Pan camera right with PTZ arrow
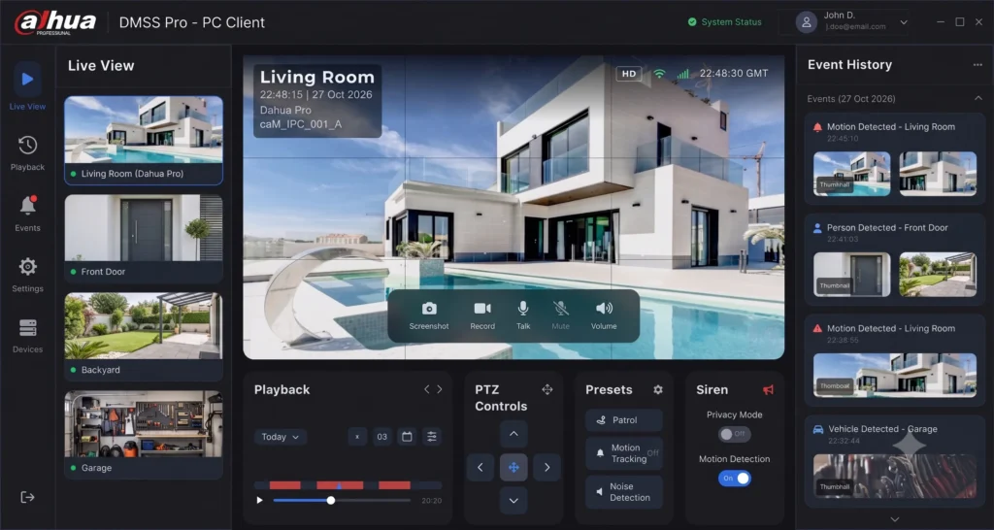 pos(547,467)
